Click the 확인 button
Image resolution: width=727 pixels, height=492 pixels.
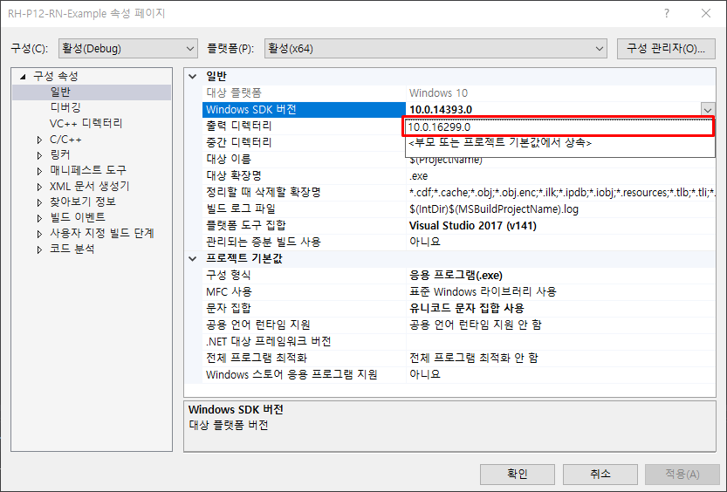click(x=517, y=474)
